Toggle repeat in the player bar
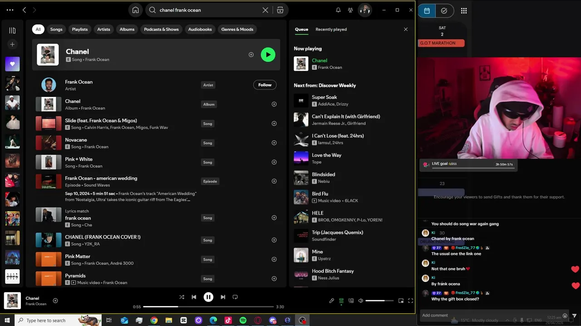This screenshot has height=326, width=581. [235, 297]
